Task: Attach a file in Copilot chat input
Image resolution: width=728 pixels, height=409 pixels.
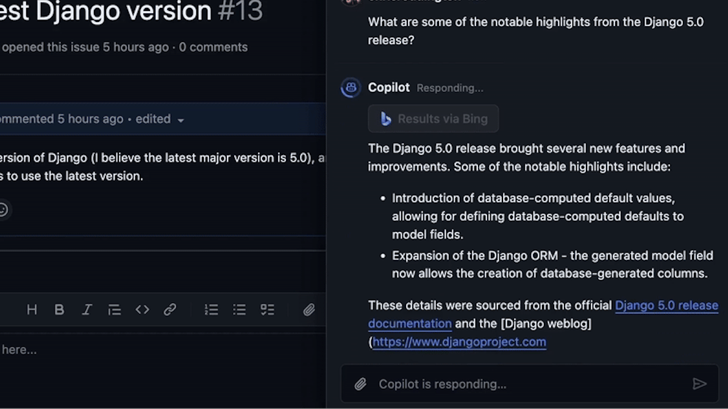Action: click(361, 384)
